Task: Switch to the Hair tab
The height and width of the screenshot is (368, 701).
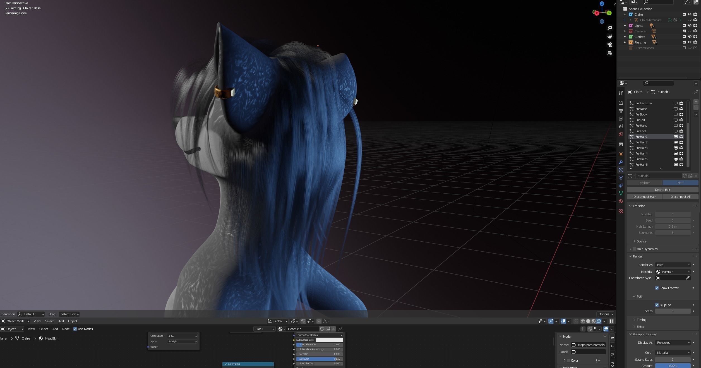Action: click(680, 183)
